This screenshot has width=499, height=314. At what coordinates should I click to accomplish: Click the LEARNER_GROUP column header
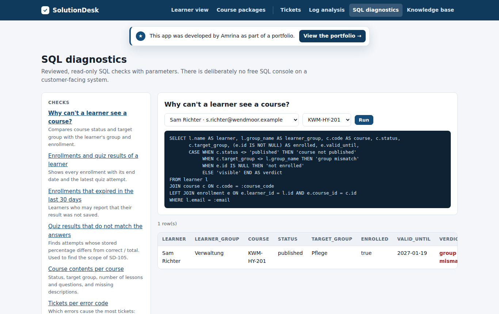click(217, 239)
